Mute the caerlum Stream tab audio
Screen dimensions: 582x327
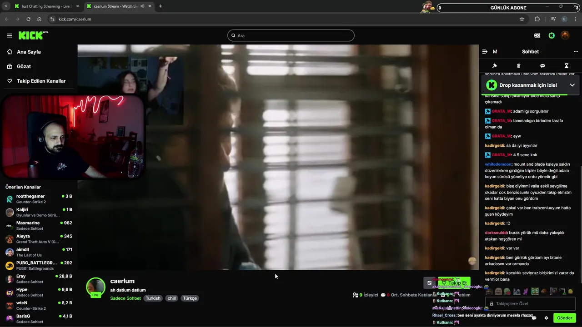[x=143, y=6]
